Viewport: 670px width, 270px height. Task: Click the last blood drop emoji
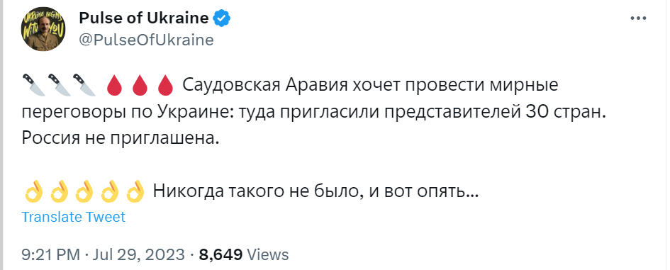click(x=164, y=85)
